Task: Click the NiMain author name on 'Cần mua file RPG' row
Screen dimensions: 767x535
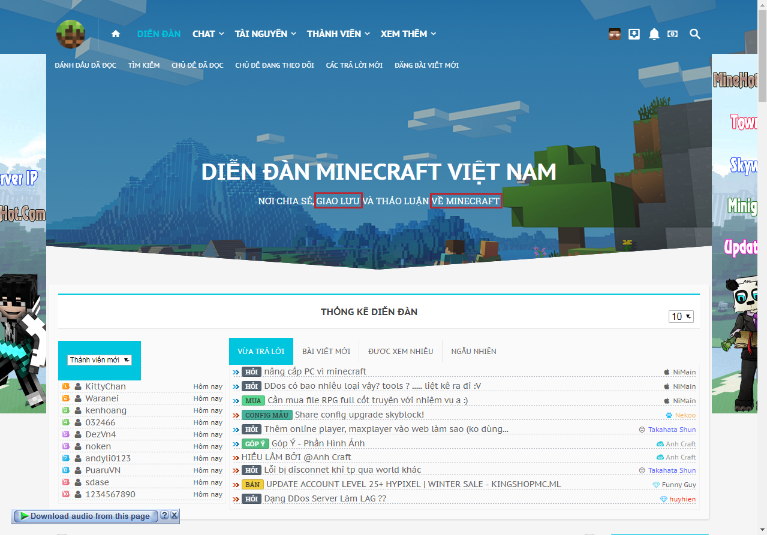Action: click(684, 401)
